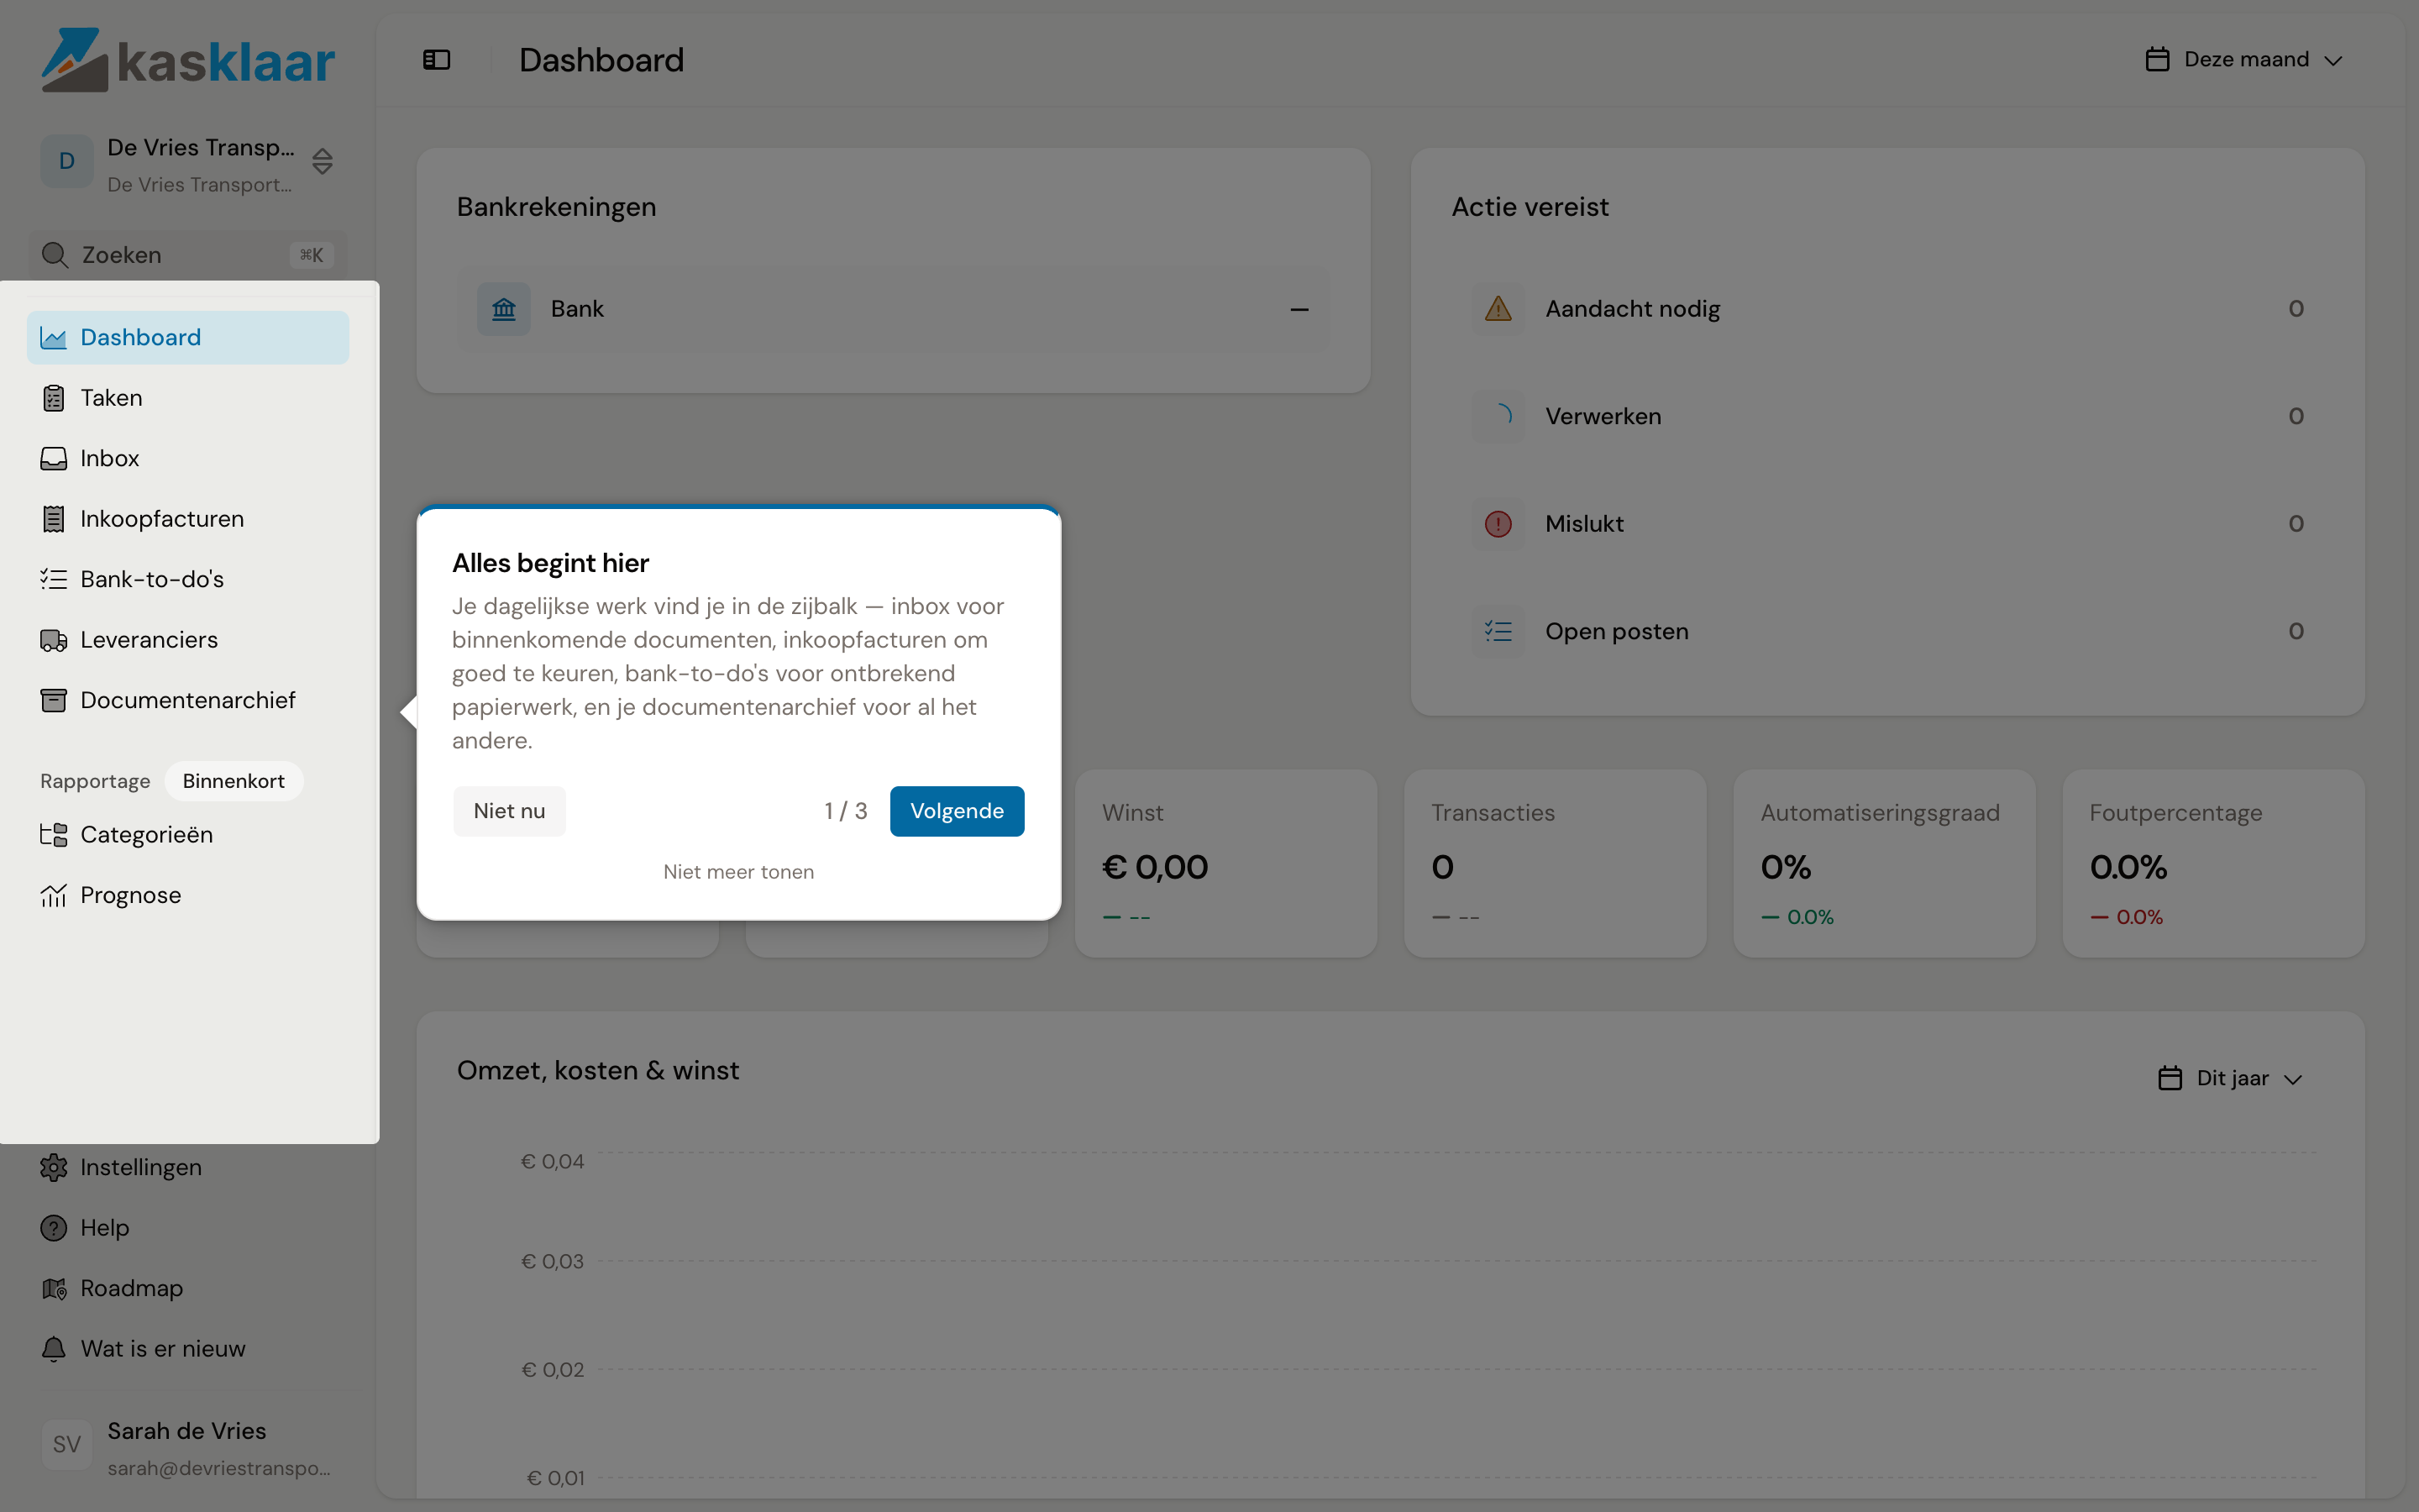Screen dimensions: 2419x1512
Task: Open Leveranciers in the sidebar
Action: (188, 640)
